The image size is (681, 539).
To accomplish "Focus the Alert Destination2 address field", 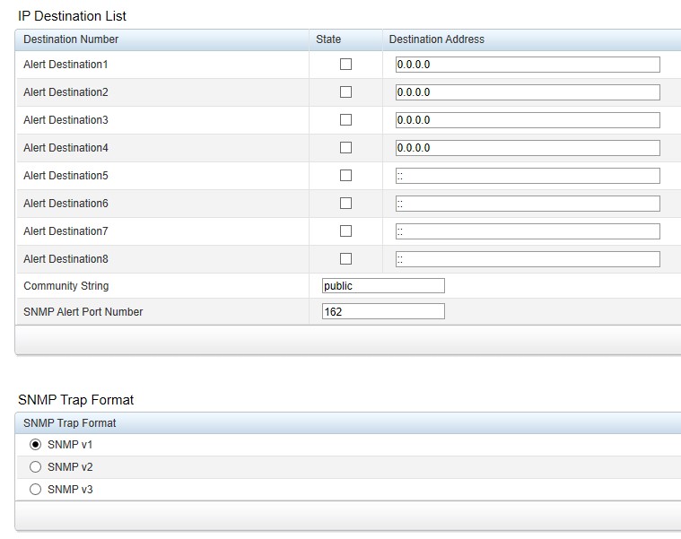I will [x=528, y=92].
